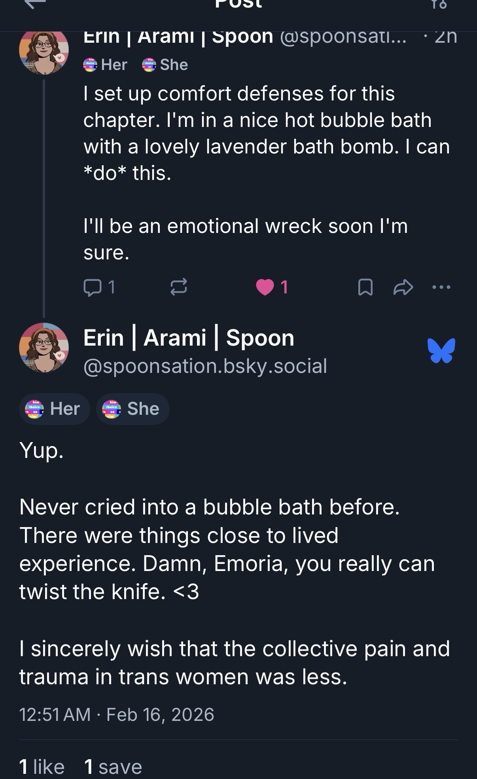
Task: Open "Erin | Arami | Spoon" main post profile name
Action: pos(189,338)
